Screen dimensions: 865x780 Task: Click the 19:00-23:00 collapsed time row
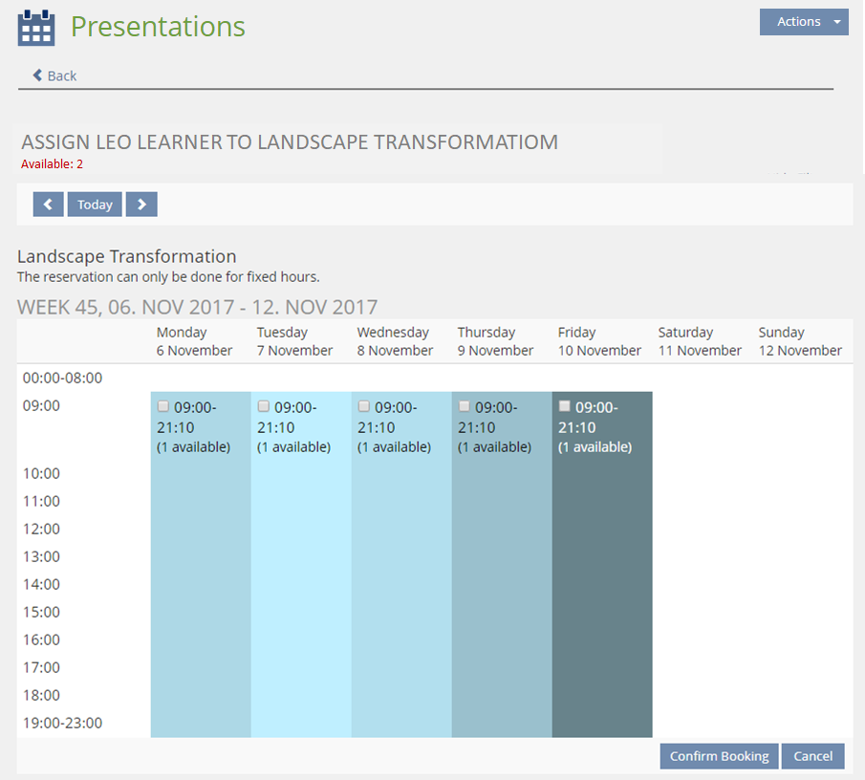click(62, 723)
